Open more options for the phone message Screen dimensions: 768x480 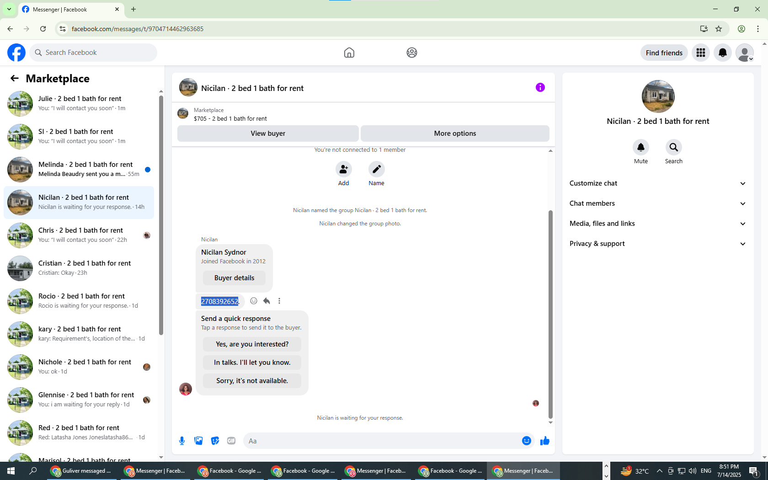(x=279, y=301)
